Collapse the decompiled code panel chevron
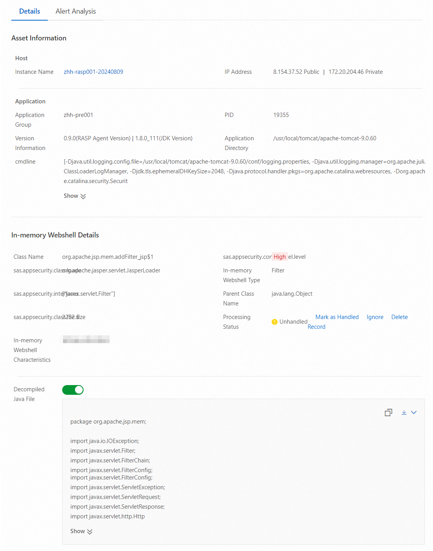The image size is (433, 551). (x=414, y=412)
